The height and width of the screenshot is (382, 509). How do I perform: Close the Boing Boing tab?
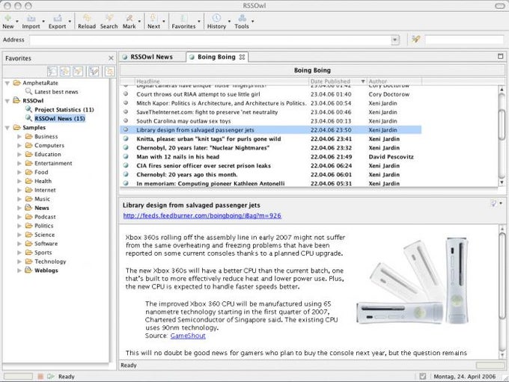tap(242, 57)
